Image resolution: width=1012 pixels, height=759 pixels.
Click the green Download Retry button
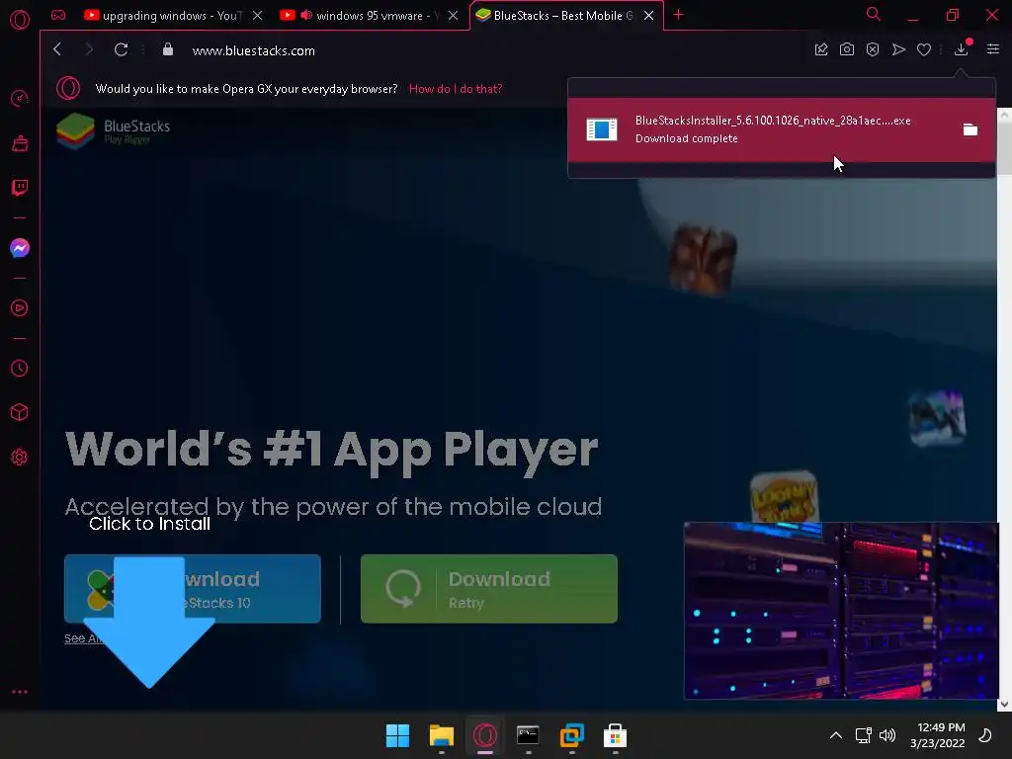point(488,589)
